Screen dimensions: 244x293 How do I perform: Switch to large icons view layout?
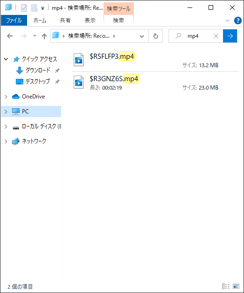tap(236, 286)
